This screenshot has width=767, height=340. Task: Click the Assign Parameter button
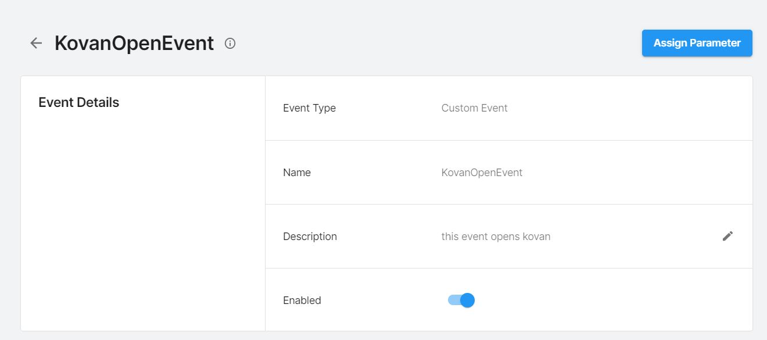pos(697,42)
